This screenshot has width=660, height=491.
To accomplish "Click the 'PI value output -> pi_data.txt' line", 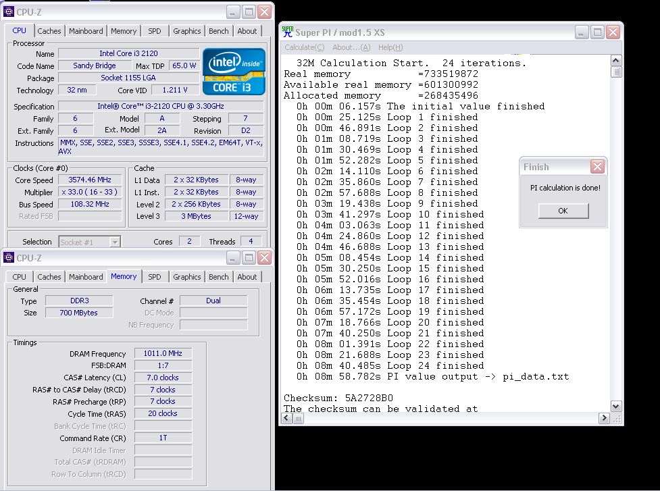I will 432,377.
